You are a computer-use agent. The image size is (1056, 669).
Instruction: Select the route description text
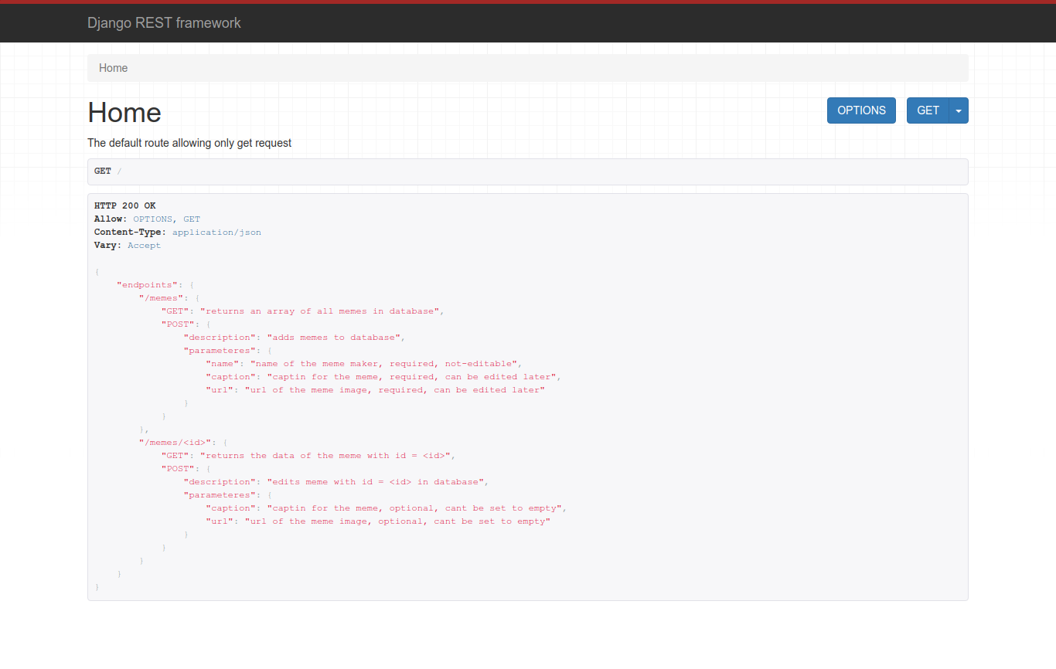189,143
